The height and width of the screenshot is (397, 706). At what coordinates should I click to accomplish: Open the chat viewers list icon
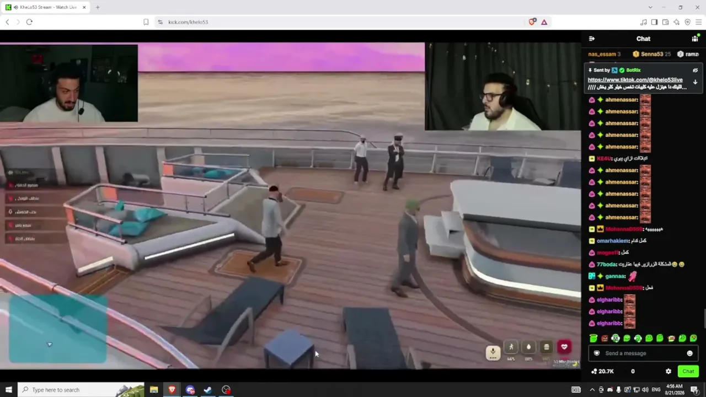[x=695, y=39]
